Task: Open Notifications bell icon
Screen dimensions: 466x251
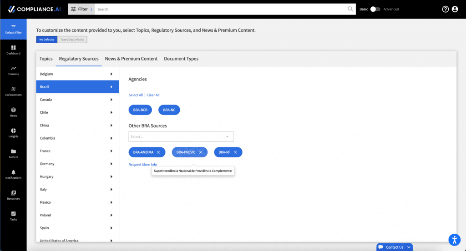Action: pos(13,172)
